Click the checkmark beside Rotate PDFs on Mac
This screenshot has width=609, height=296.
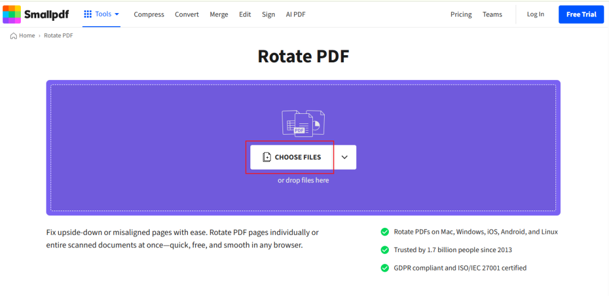[x=385, y=232]
